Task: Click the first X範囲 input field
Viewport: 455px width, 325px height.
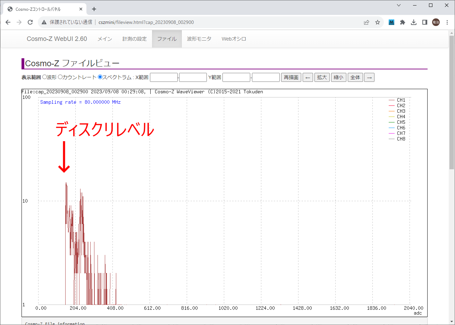Action: pos(164,77)
